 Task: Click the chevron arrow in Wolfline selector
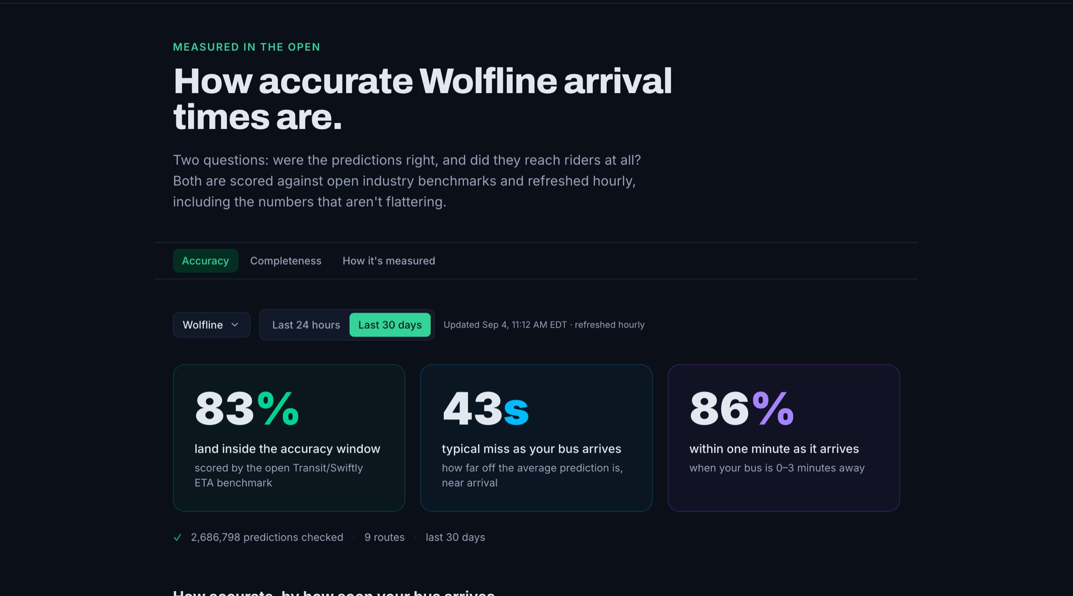[235, 325]
